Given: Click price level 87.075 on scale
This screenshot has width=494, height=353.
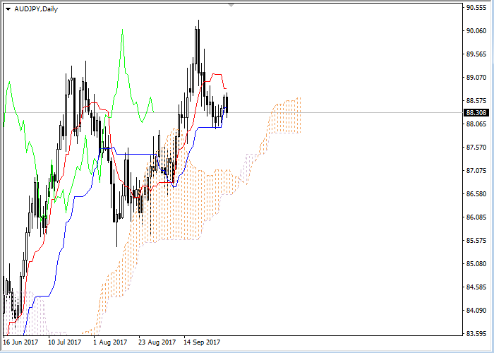Looking at the screenshot, I should click(476, 171).
